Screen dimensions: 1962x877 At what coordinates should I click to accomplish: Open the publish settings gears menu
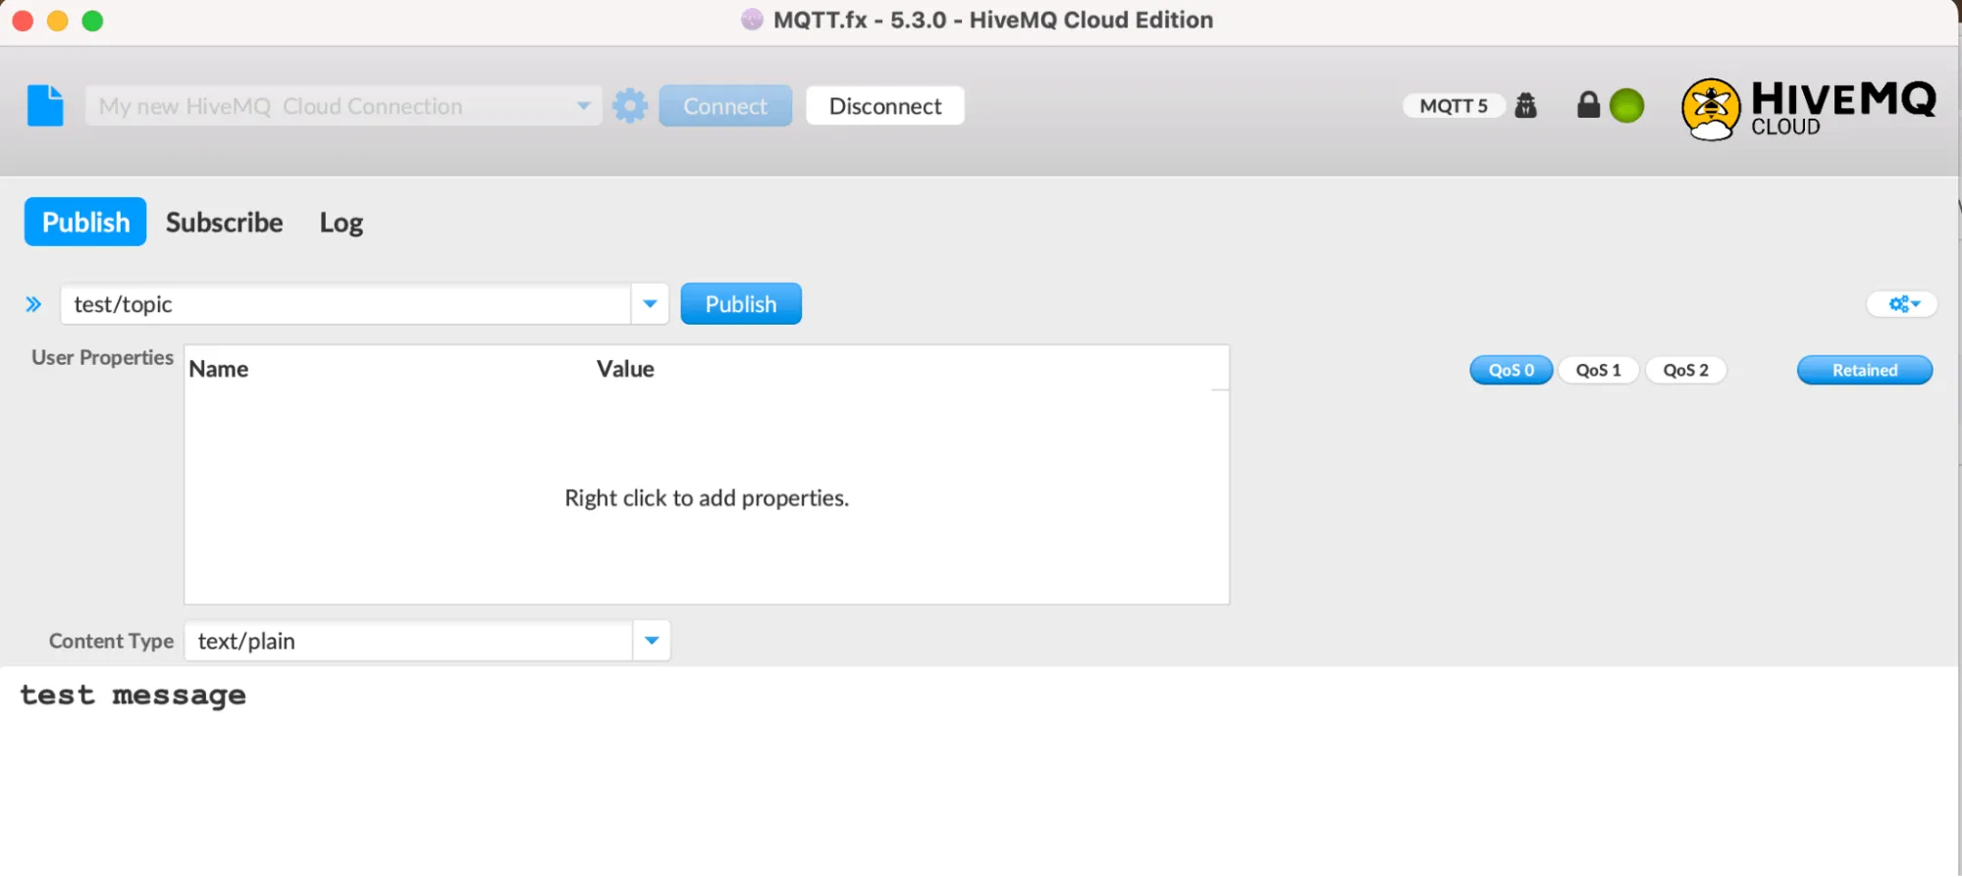(1902, 304)
